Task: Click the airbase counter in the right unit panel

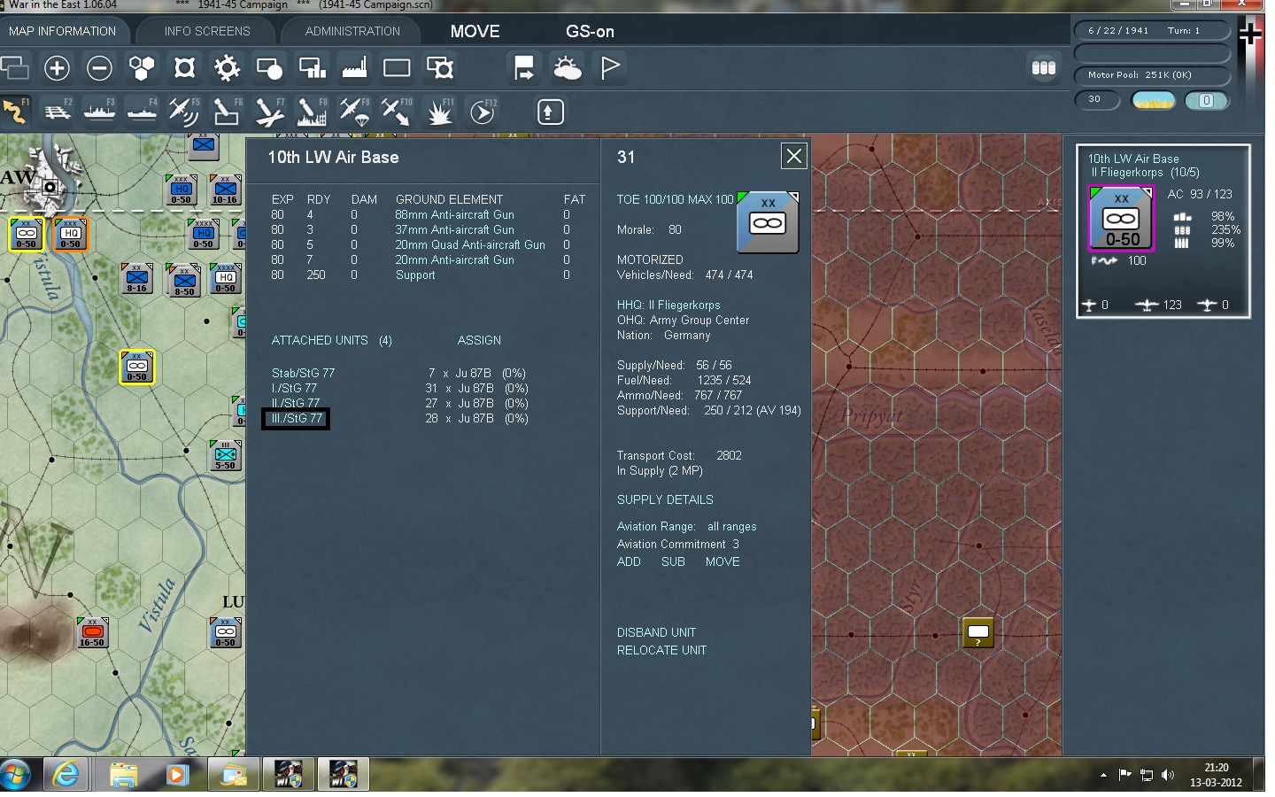Action: pos(1121,218)
